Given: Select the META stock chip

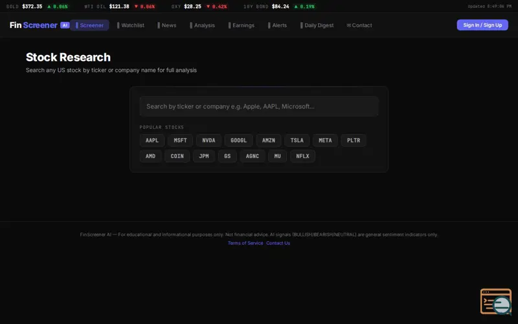Looking at the screenshot, I should coord(325,140).
